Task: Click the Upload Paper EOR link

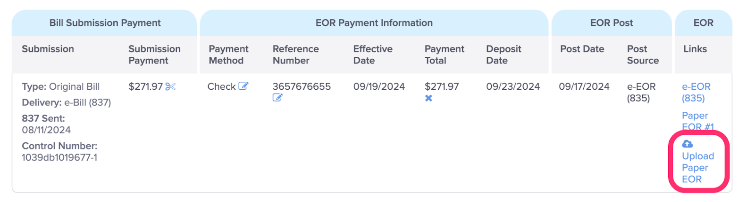Action: (698, 167)
